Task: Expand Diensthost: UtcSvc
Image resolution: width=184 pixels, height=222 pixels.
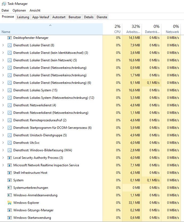Action: (x=3, y=143)
